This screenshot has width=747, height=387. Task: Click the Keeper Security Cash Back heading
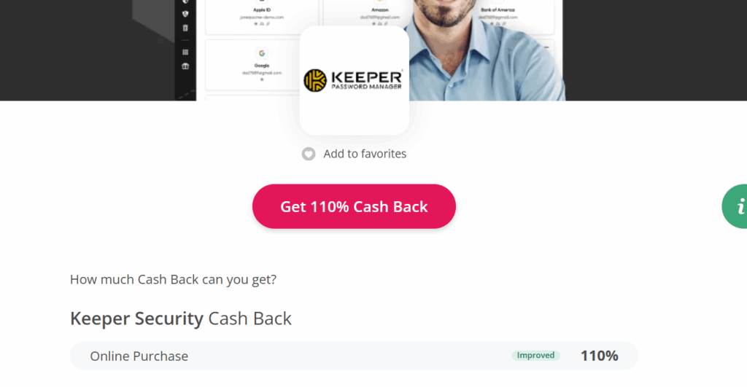(x=181, y=318)
